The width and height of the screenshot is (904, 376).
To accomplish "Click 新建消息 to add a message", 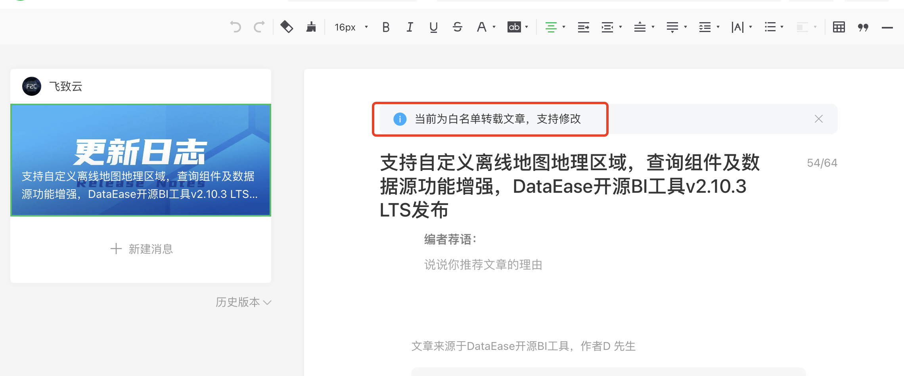I will coord(142,249).
